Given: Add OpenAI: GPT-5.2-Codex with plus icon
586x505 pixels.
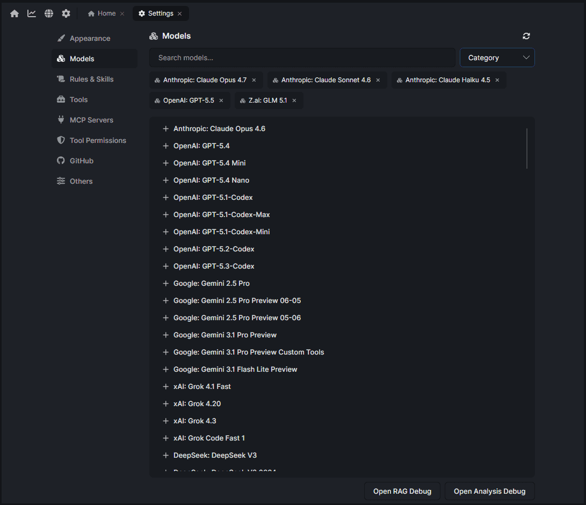Looking at the screenshot, I should (x=166, y=249).
